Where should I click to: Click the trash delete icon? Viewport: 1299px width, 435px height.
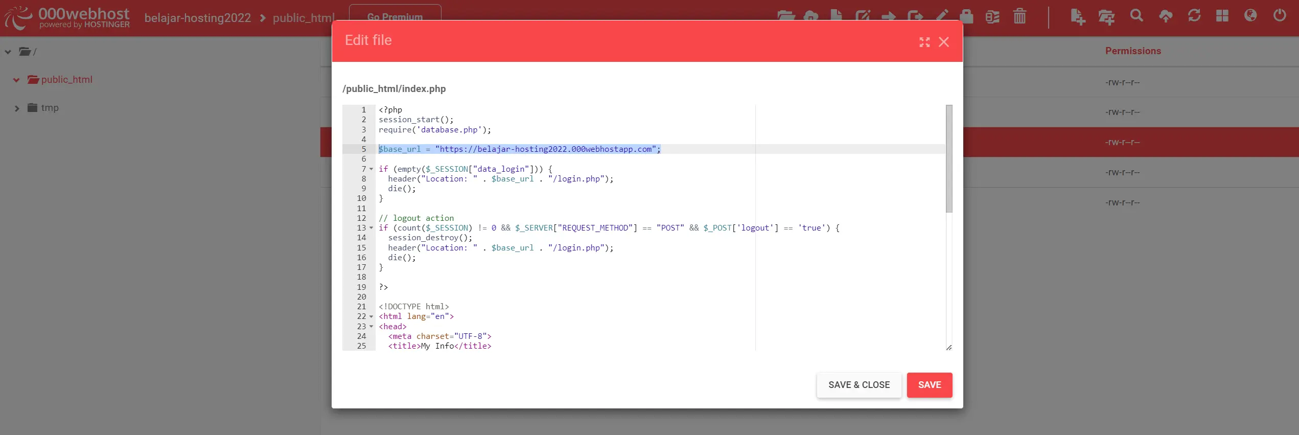[x=1019, y=16]
